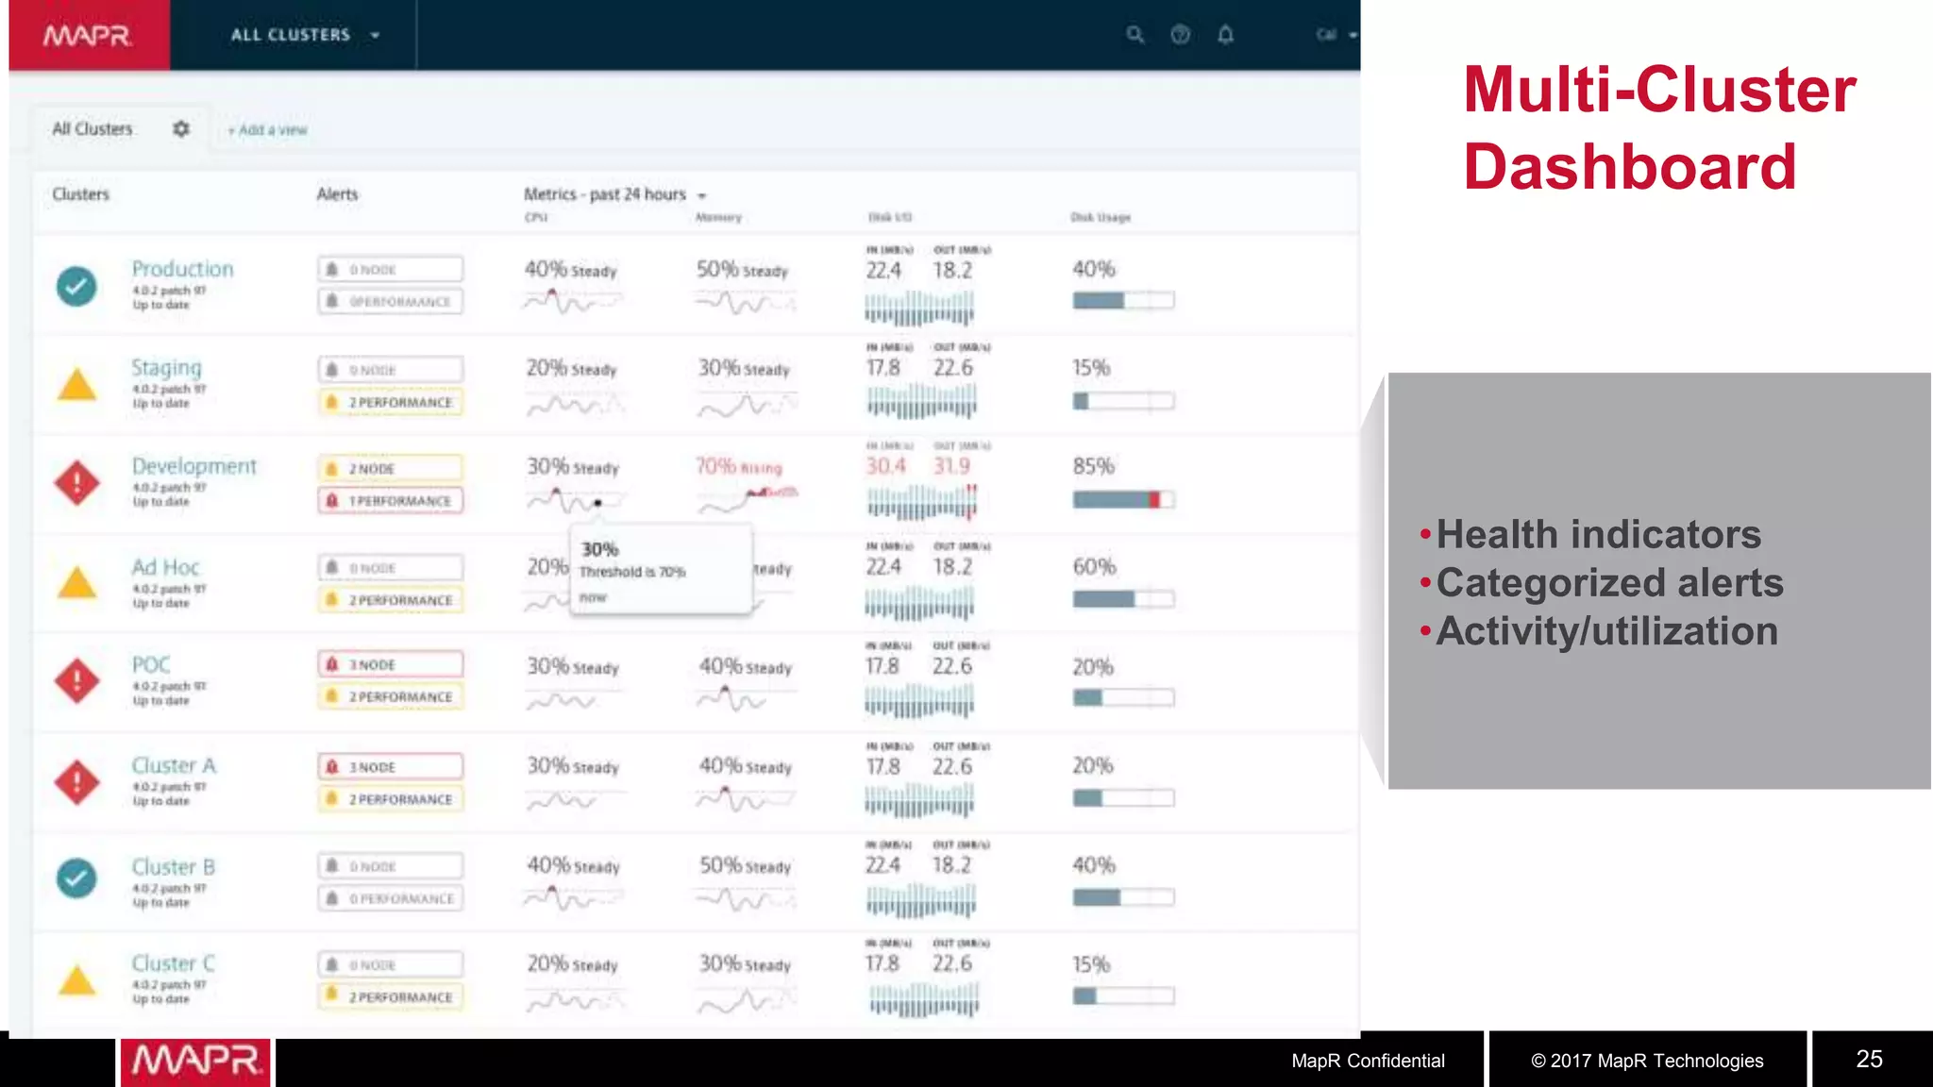The image size is (1933, 1087).
Task: Click the Cluster A critical diamond icon
Action: pos(76,781)
